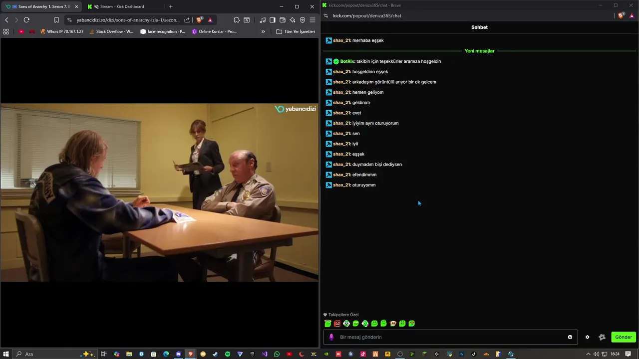Viewport: 639px width, 359px height.
Task: Open the browser hamburger menu
Action: pos(313,20)
